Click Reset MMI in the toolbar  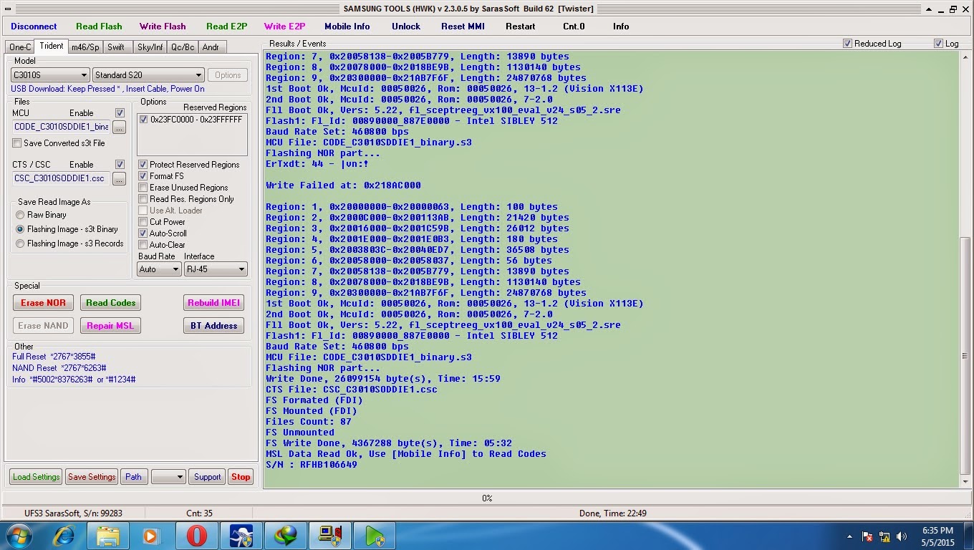[x=463, y=26]
